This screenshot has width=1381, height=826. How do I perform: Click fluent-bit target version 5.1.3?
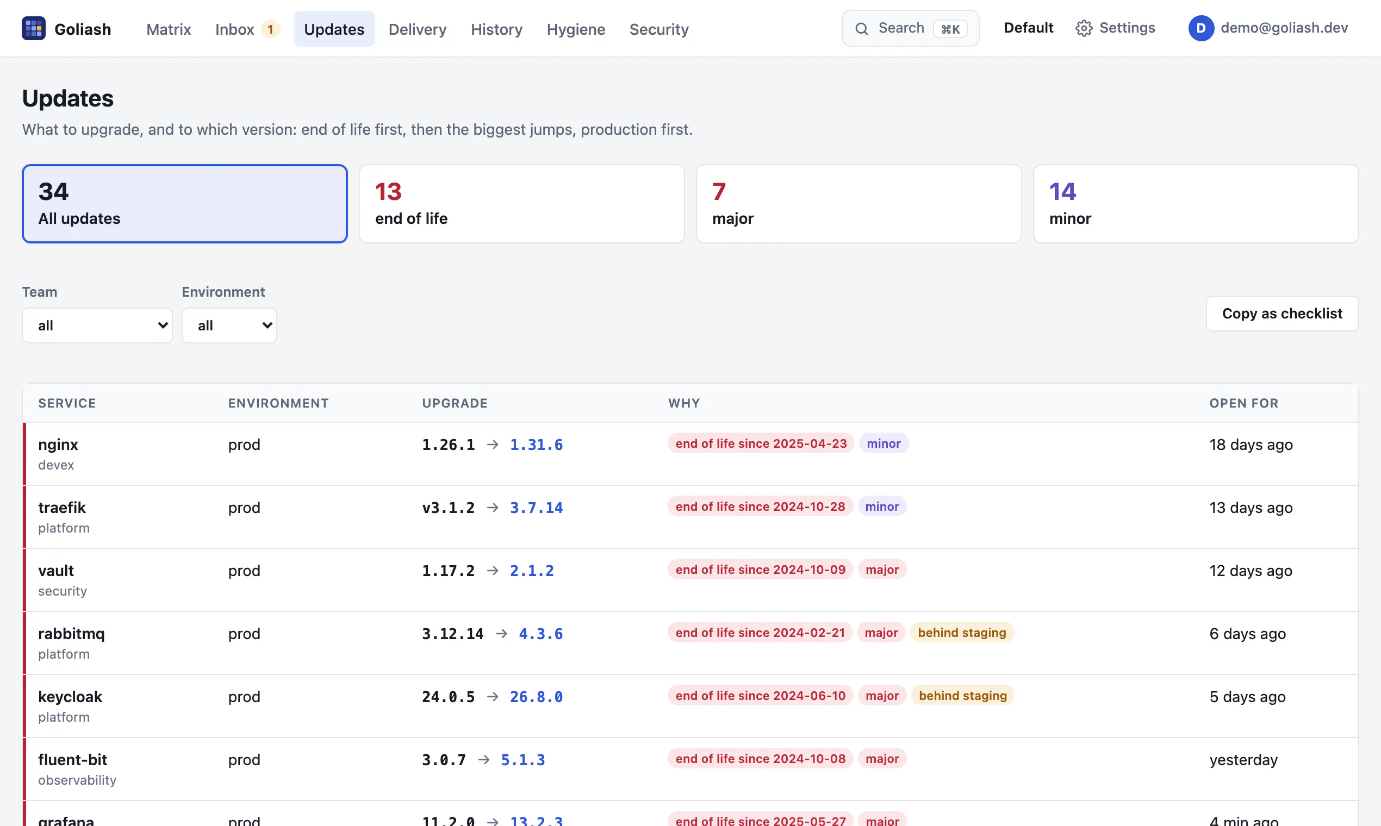tap(523, 760)
